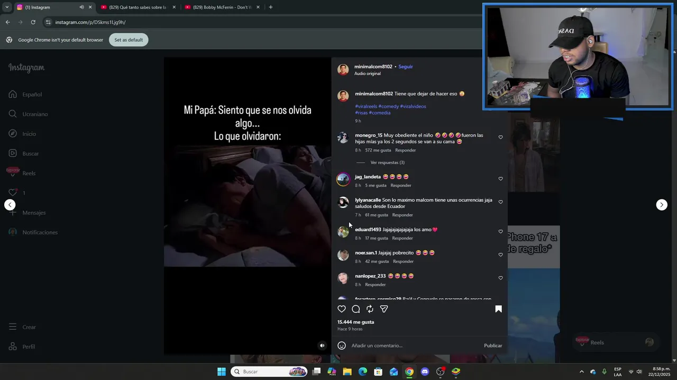Click the #comedy hashtag
677x380 pixels.
[389, 107]
